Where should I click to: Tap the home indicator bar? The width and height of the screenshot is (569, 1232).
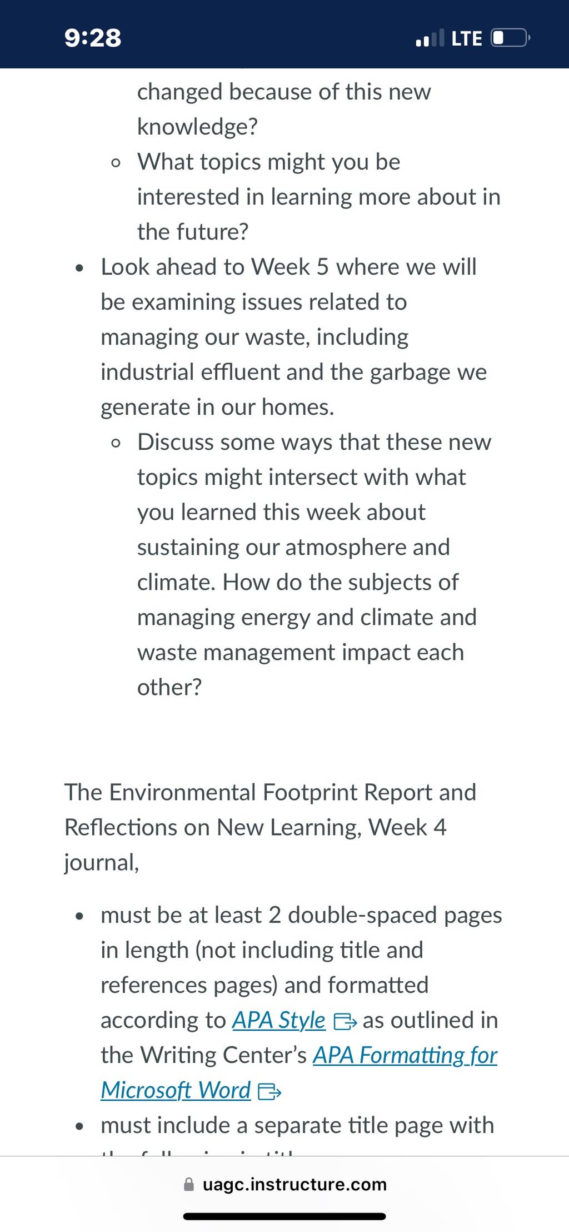284,1216
